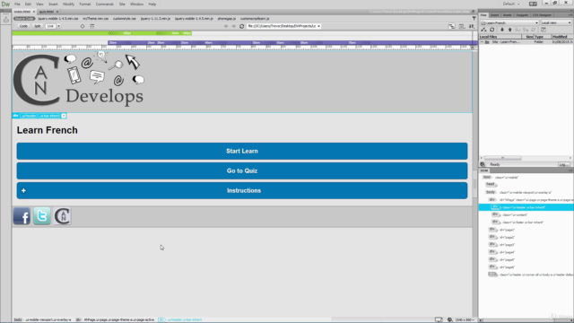574x323 pixels.
Task: Open the Live view options dropdown arrow
Action: pyautogui.click(x=58, y=26)
